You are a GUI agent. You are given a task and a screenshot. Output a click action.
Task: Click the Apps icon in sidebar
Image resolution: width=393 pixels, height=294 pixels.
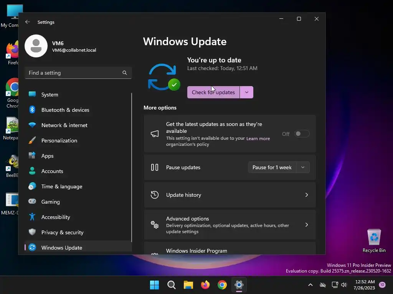[32, 155]
